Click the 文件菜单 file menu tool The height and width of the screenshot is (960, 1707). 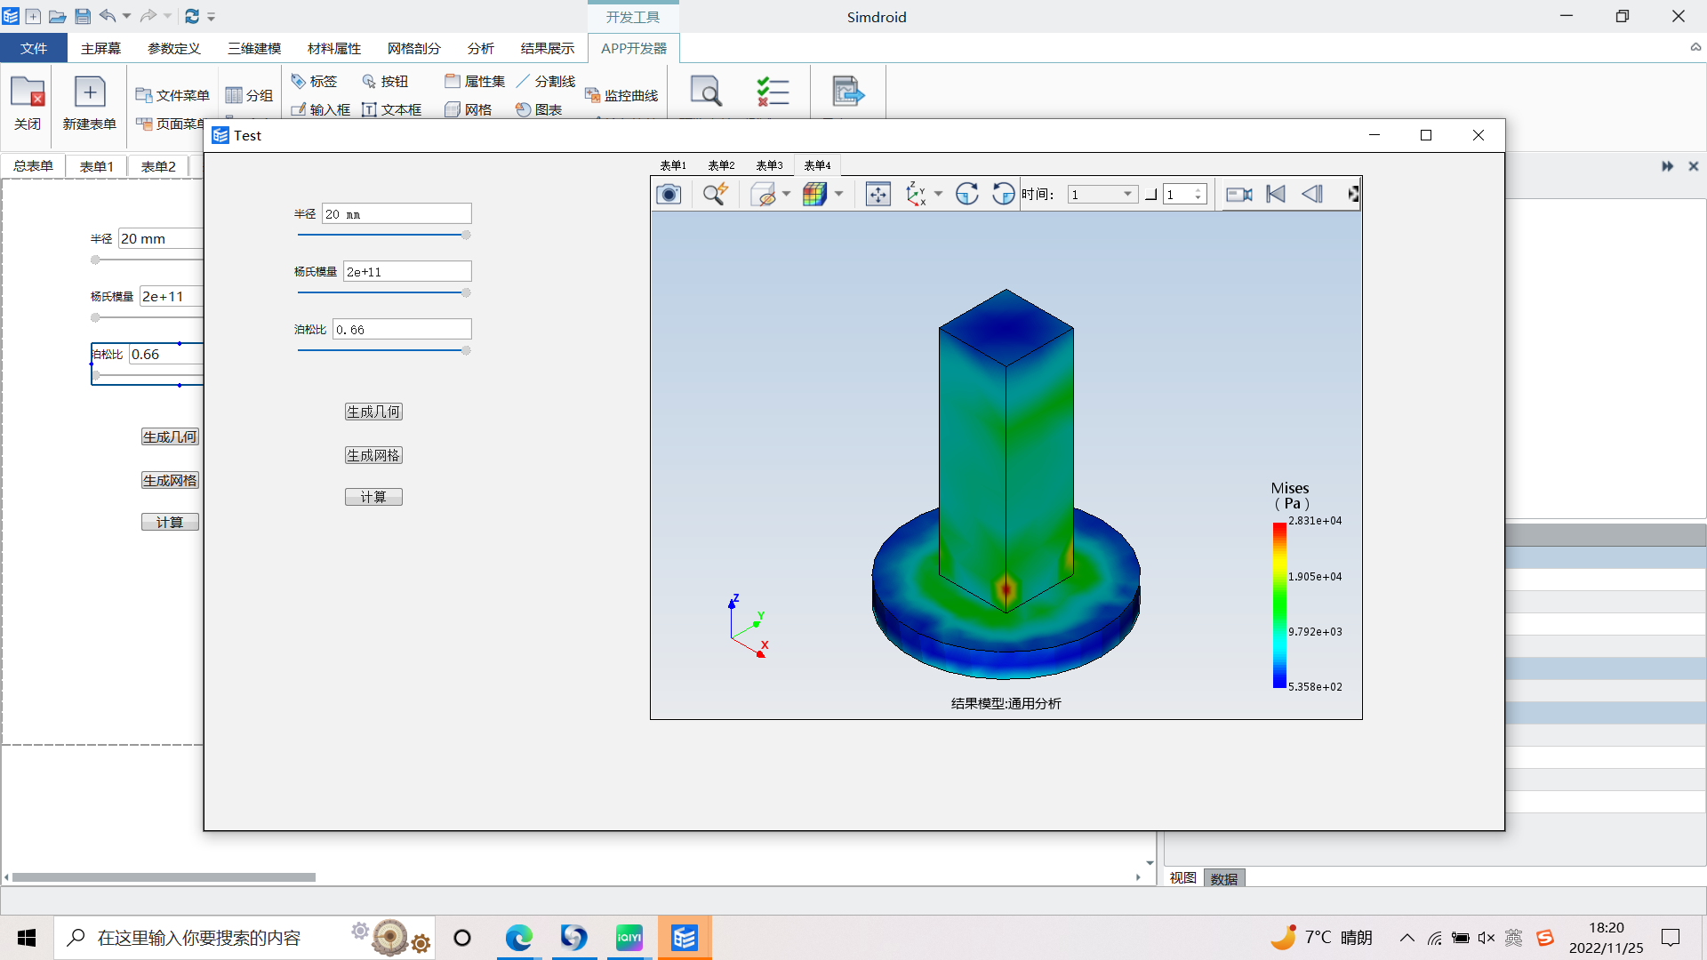click(172, 95)
